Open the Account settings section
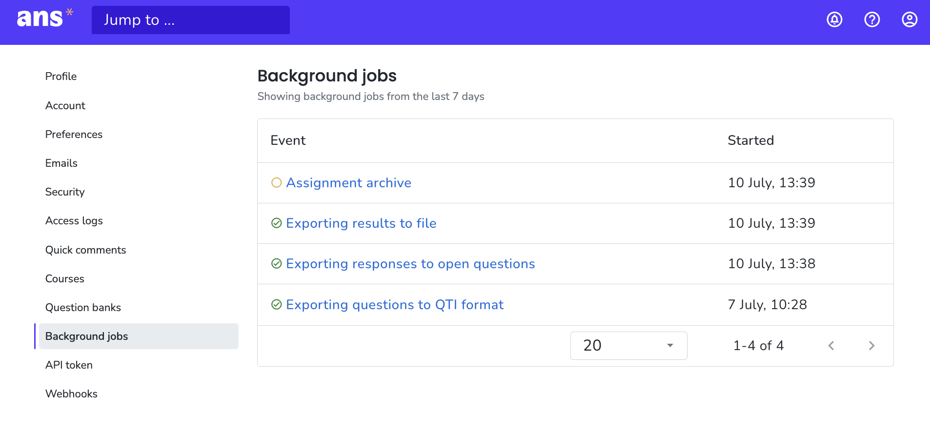The width and height of the screenshot is (930, 433). [x=65, y=106]
